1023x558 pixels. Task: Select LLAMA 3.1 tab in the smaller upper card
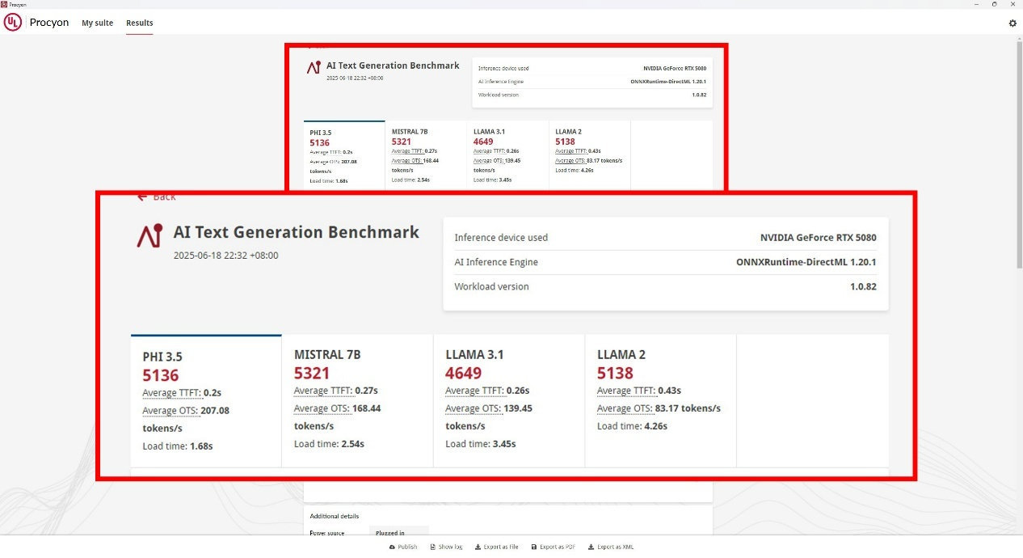[507, 155]
